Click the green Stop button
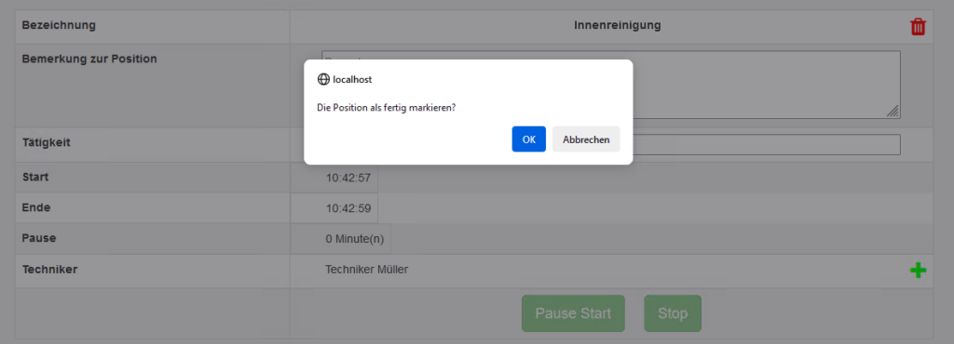 click(x=673, y=313)
